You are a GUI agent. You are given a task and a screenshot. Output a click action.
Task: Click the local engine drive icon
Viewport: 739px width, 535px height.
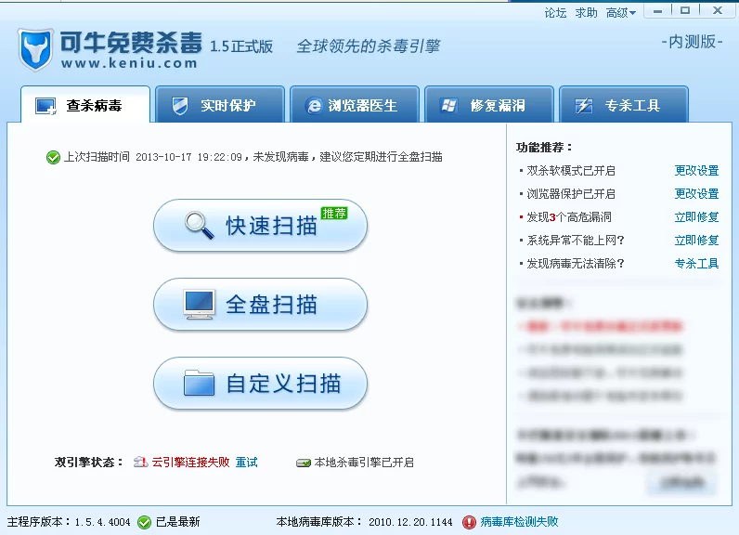click(x=303, y=463)
